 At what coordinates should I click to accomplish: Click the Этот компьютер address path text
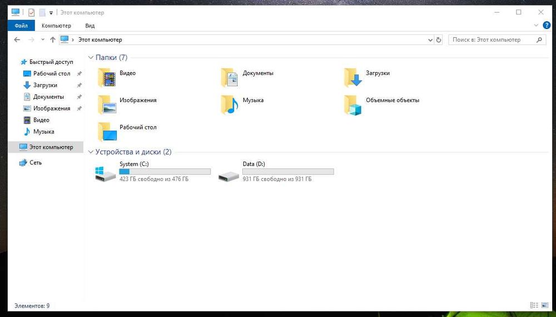(100, 39)
